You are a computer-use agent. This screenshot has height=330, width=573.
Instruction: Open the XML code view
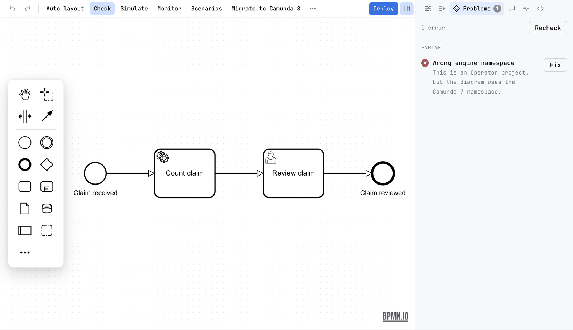[x=540, y=9]
